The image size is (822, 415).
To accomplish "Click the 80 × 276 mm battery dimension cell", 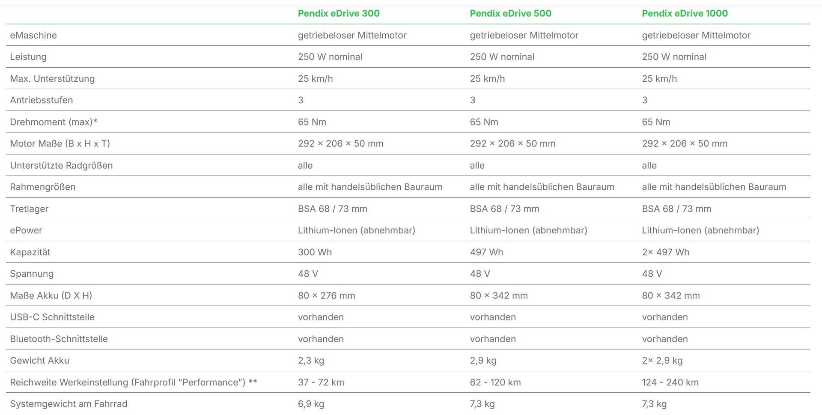I will (x=326, y=295).
